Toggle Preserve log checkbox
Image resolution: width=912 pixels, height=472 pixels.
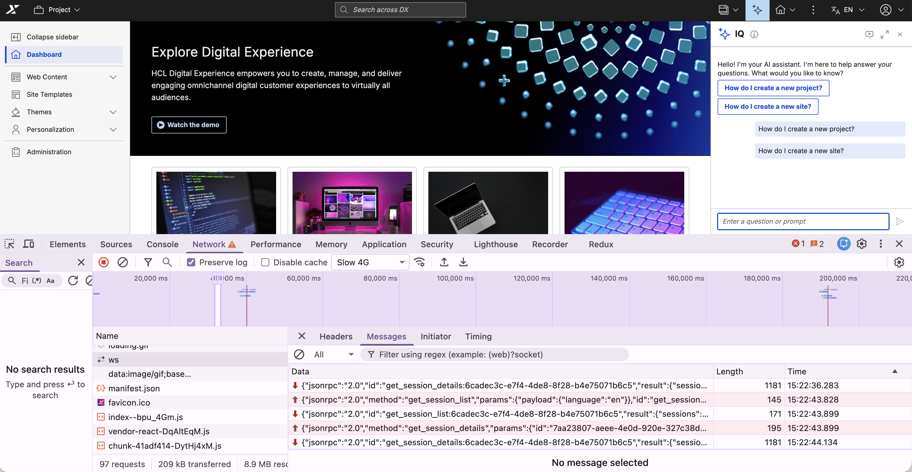point(191,262)
